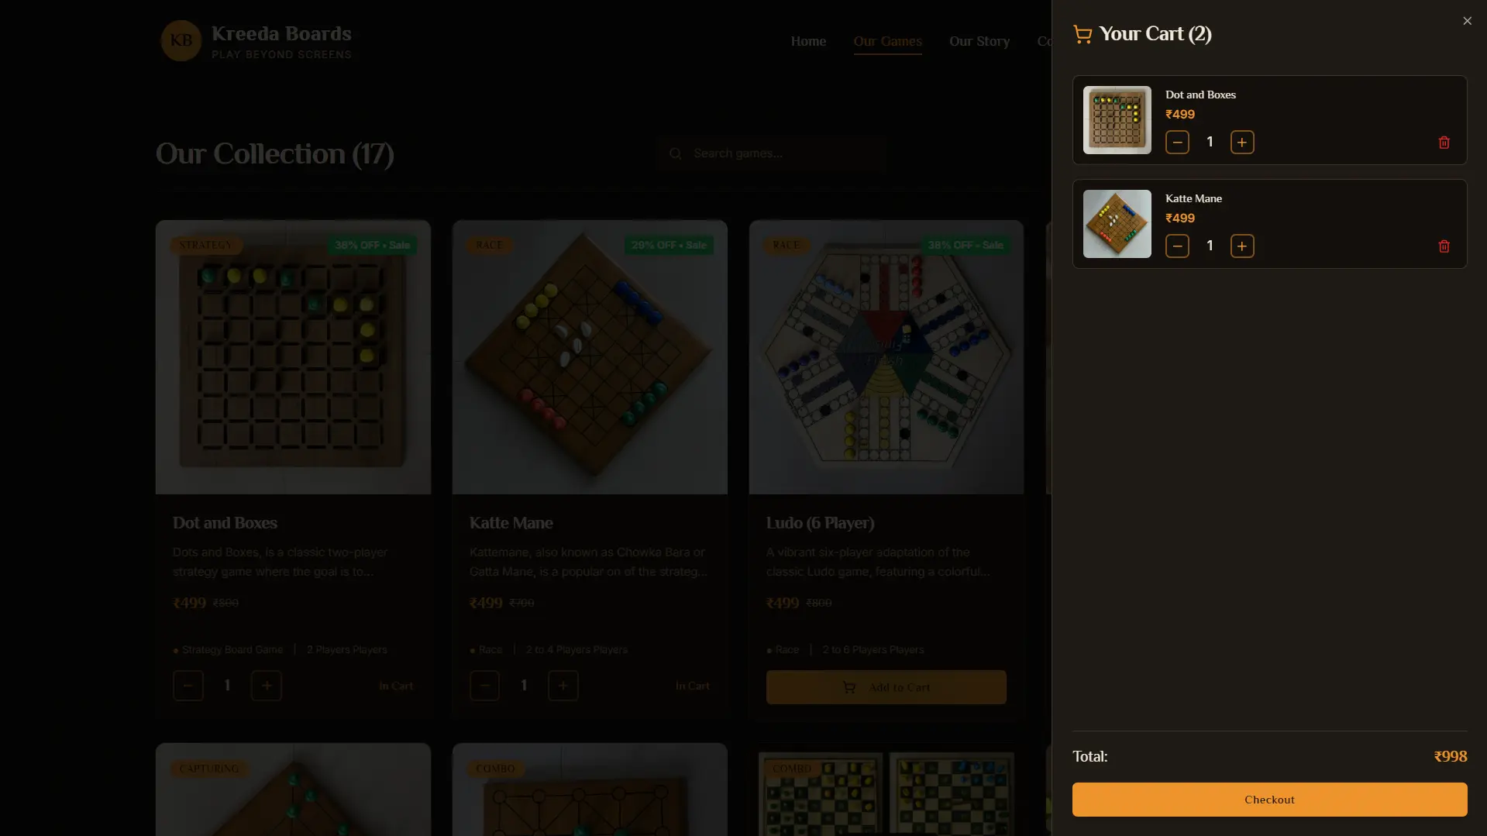Click the Search games input field
The image size is (1487, 836).
(771, 153)
